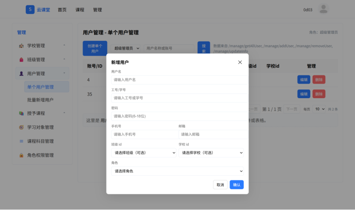Open the 请选择班级 dropdown

pos(144,153)
